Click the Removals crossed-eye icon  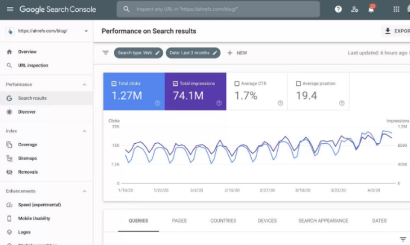point(10,172)
